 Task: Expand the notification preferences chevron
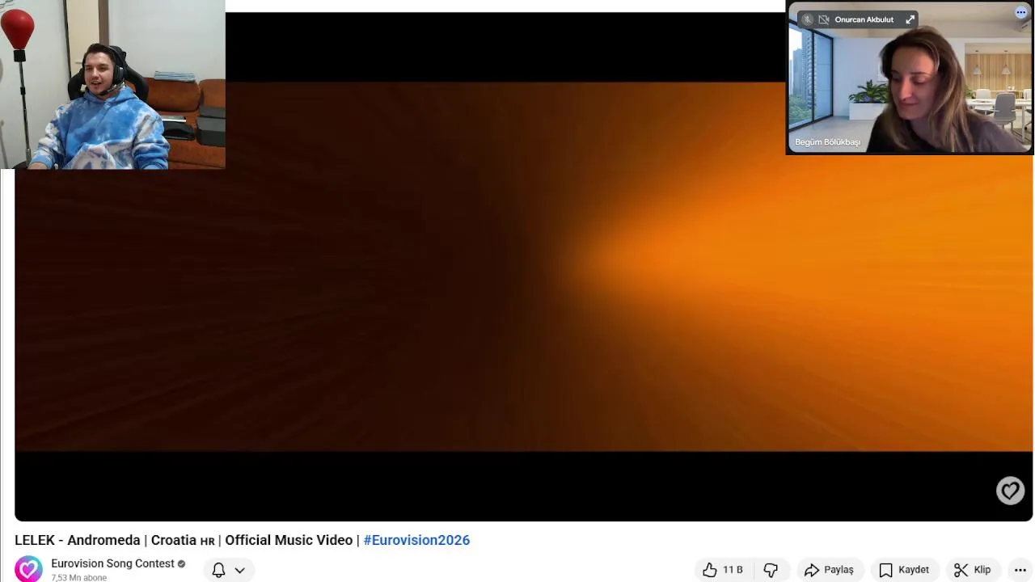(239, 570)
